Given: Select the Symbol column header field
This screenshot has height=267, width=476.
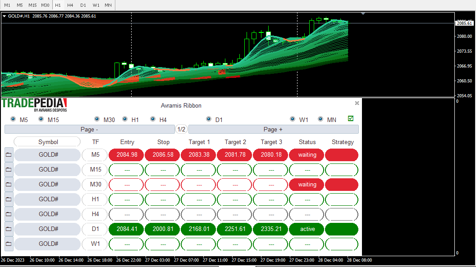Looking at the screenshot, I should pos(47,142).
